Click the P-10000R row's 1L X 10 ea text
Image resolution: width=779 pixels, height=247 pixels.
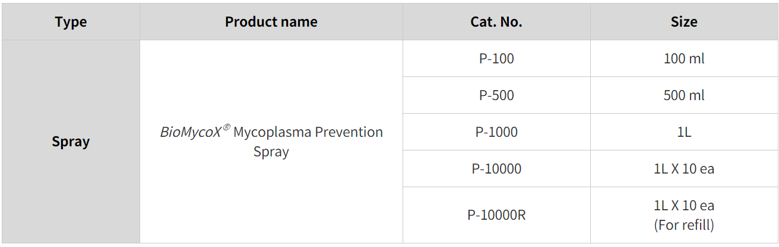coord(684,206)
